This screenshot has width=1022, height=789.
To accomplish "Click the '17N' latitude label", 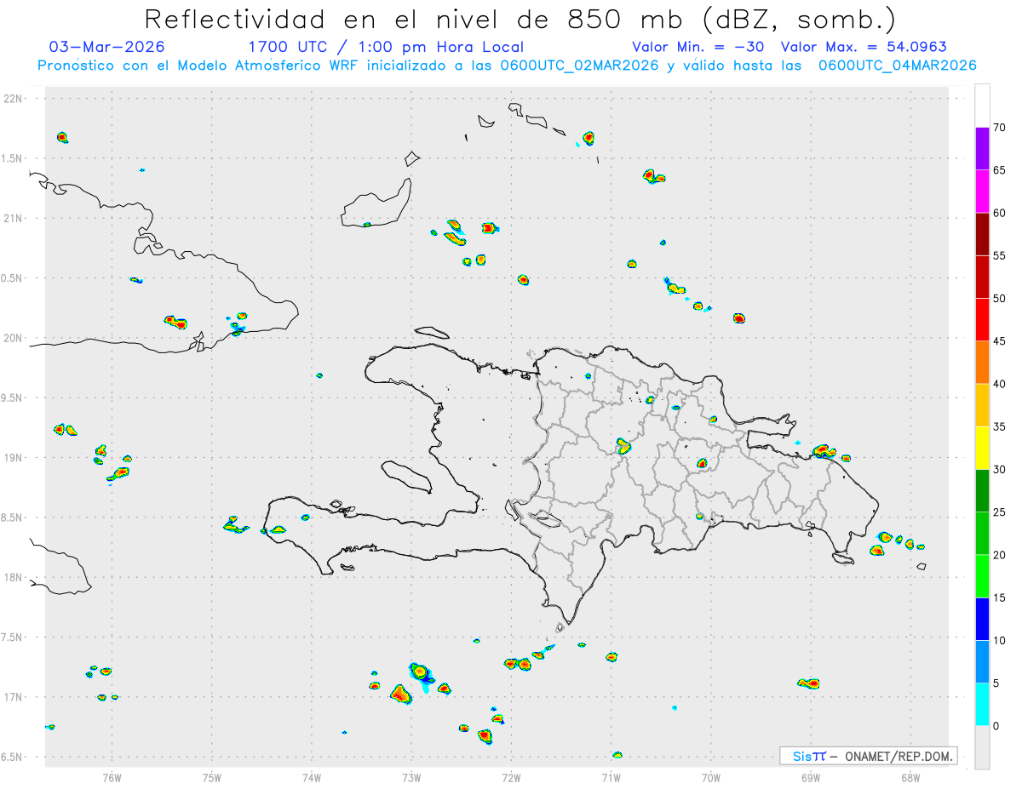I will pos(14,697).
